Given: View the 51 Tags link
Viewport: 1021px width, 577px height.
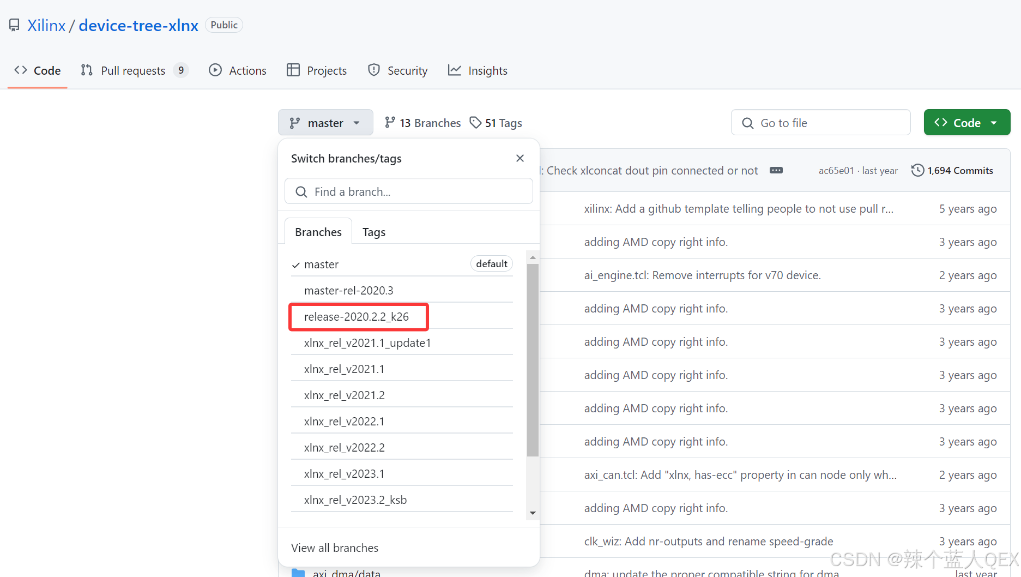Looking at the screenshot, I should coord(496,123).
